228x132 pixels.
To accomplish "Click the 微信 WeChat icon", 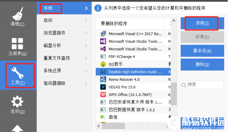I will click(103, 117).
